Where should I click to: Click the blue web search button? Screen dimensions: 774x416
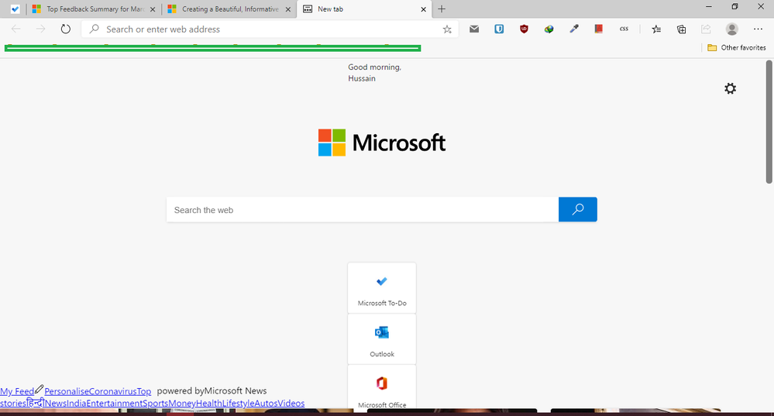pos(577,209)
